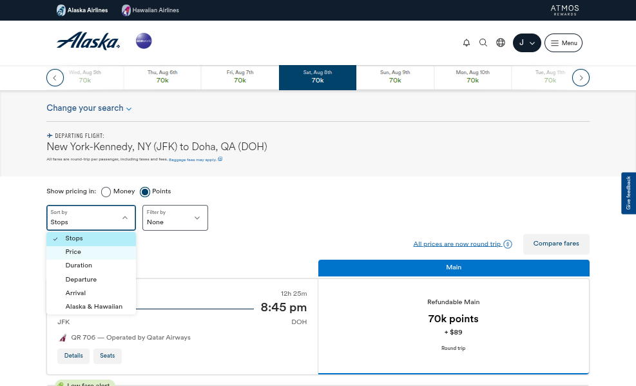This screenshot has width=636, height=386.
Task: Select the Fri, Aug 7th date tab
Action: [x=240, y=77]
